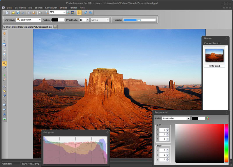Open the Fenster menu
Image resolution: width=233 pixels, height=167 pixels.
(73, 8)
